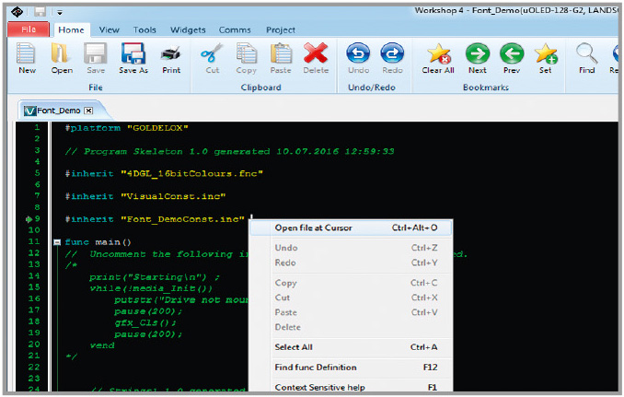Screen dimensions: 624x397
Task: Click the New file icon
Action: (28, 54)
